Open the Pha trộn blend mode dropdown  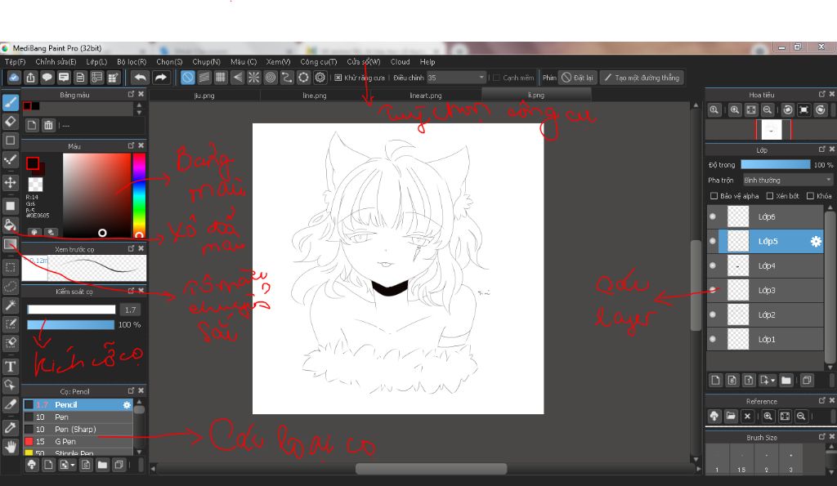(788, 181)
